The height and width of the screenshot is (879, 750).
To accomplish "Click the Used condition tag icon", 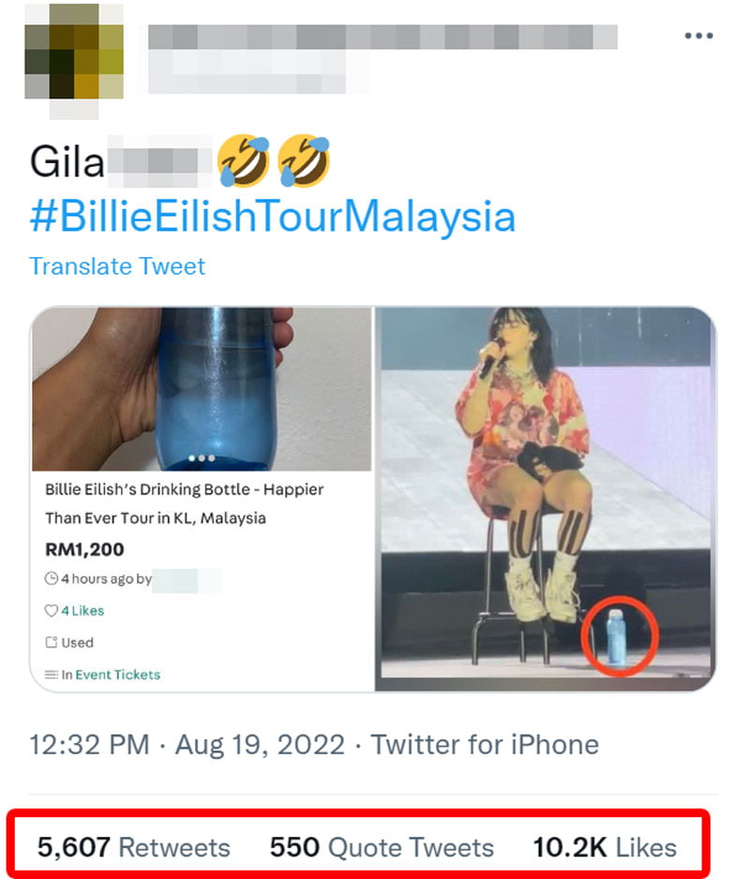I will coord(51,643).
